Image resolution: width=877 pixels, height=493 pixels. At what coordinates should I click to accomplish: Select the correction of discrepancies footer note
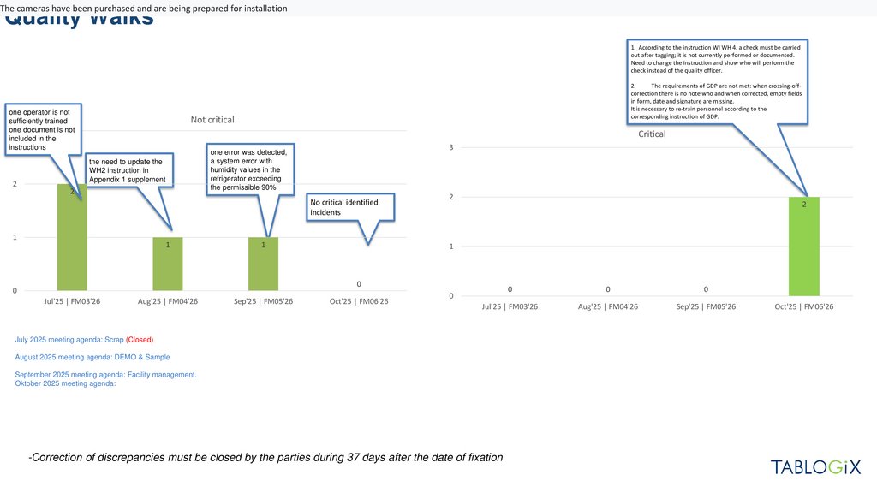pyautogui.click(x=265, y=458)
